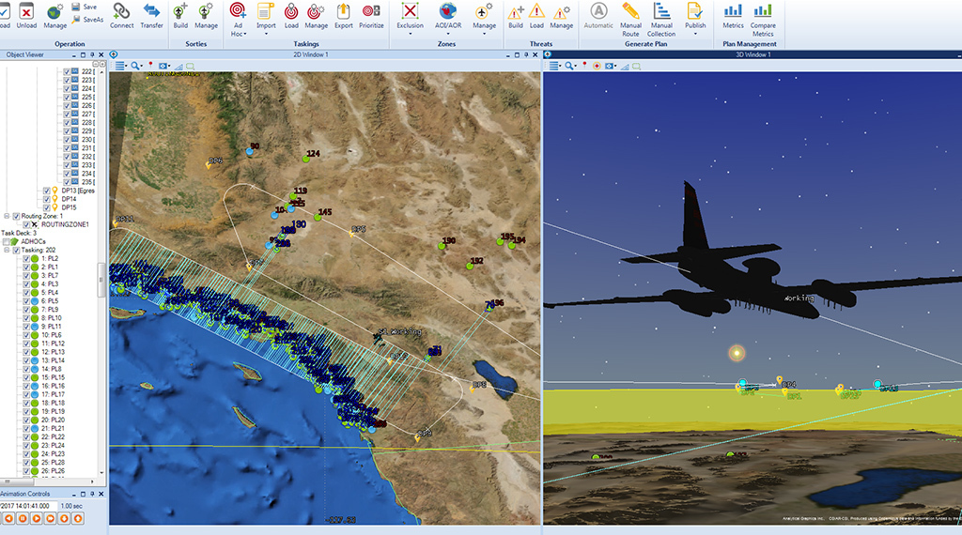Uncheck the DP14 checkbox
Image resolution: width=962 pixels, height=535 pixels.
click(x=45, y=199)
